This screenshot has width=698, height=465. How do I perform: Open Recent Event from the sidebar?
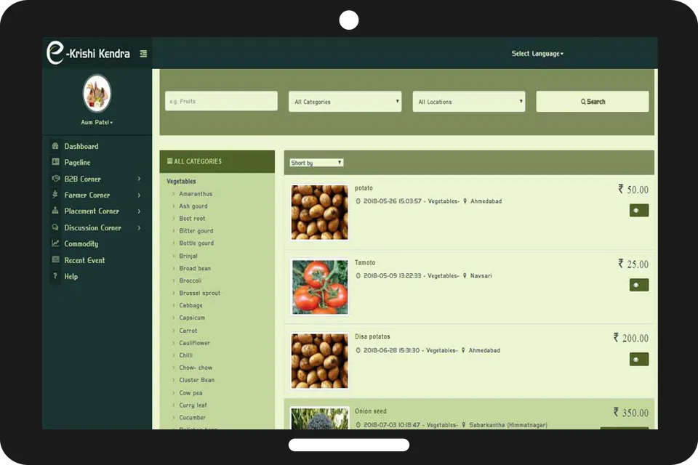coord(84,260)
